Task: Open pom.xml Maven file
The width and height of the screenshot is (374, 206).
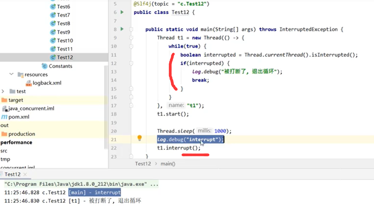Action: click(19, 117)
